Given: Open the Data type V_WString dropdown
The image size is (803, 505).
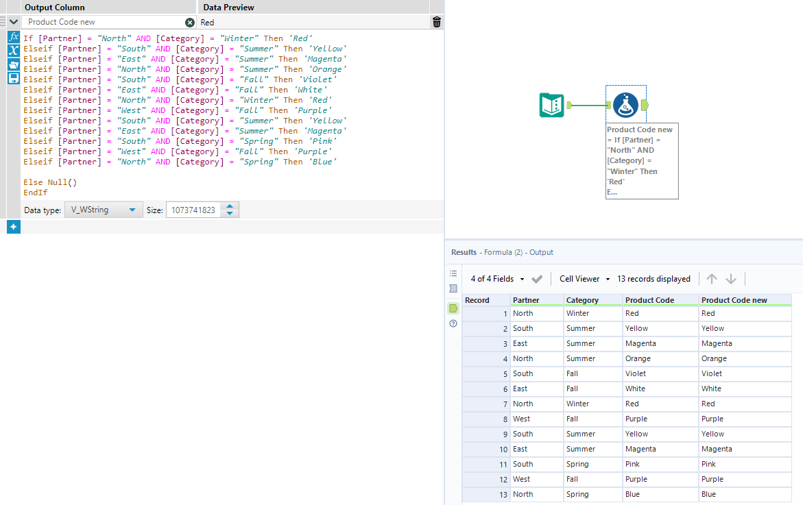Looking at the screenshot, I should tap(104, 210).
